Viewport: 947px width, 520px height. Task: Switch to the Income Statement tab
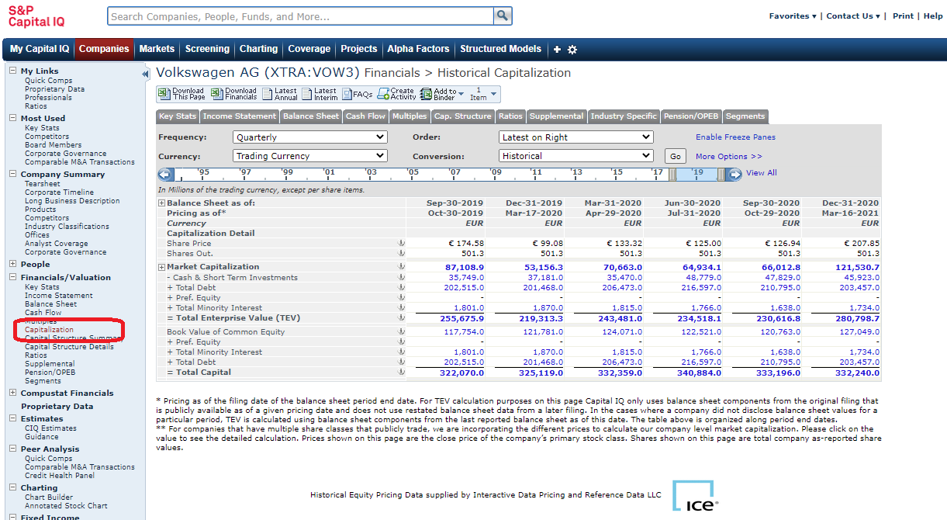pos(240,116)
